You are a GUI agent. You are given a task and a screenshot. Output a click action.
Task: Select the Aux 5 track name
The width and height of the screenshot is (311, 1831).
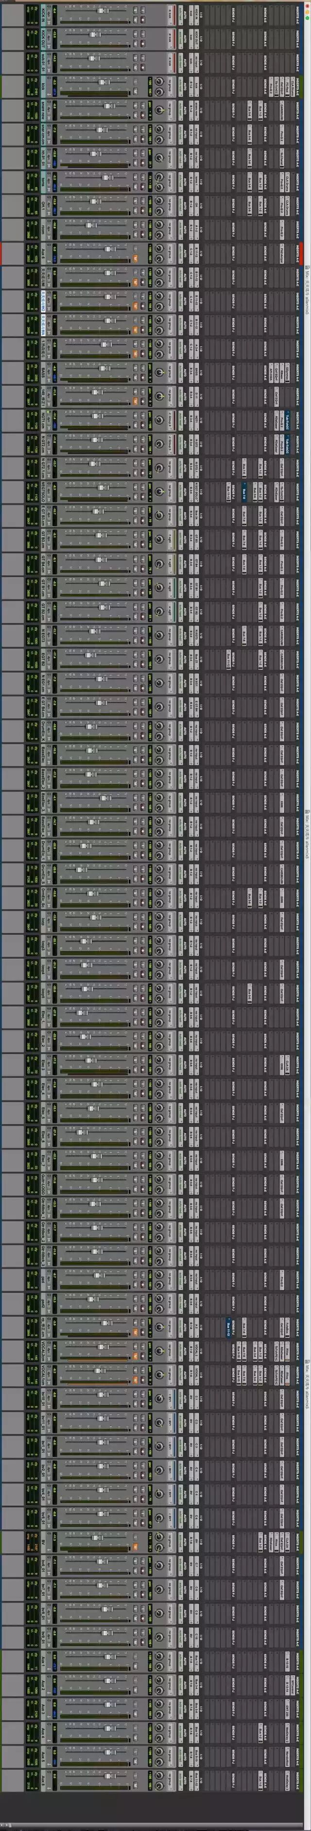[x=43, y=1757]
